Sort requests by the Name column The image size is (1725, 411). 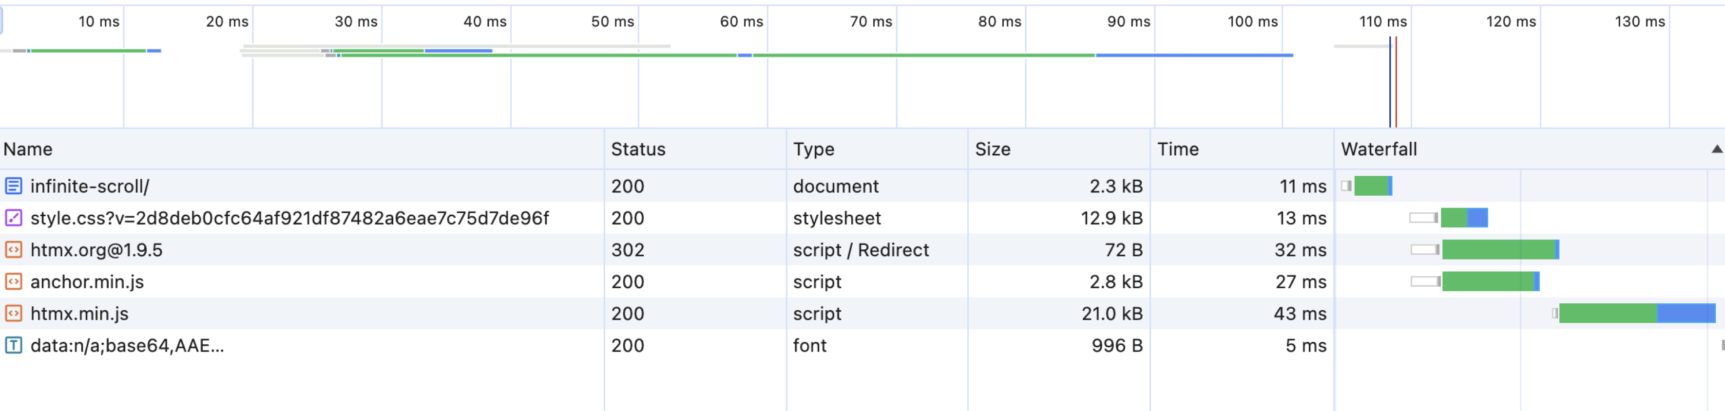click(302, 149)
